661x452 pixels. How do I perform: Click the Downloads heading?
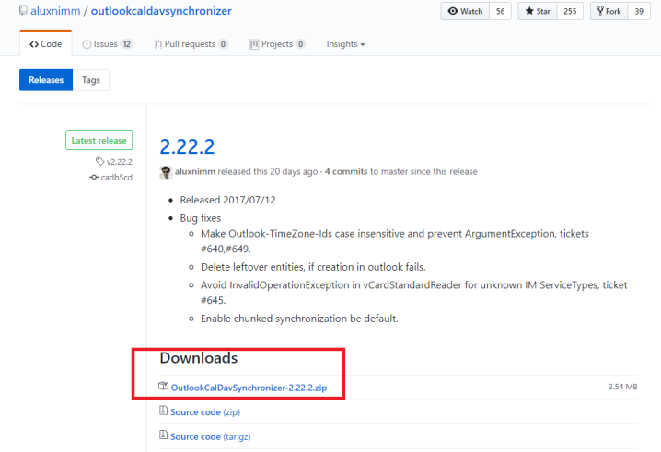pos(199,358)
